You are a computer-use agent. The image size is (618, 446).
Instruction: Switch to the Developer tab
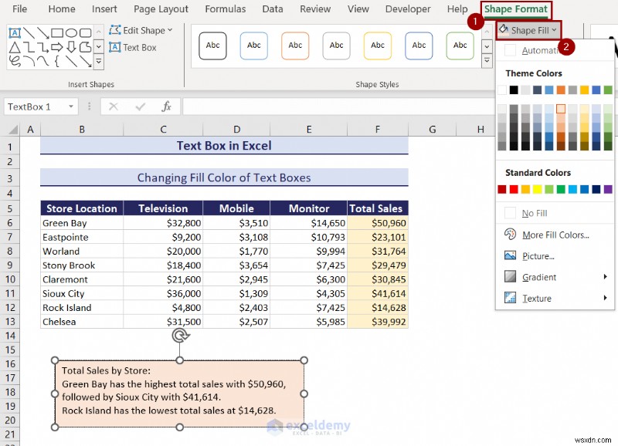pyautogui.click(x=408, y=8)
